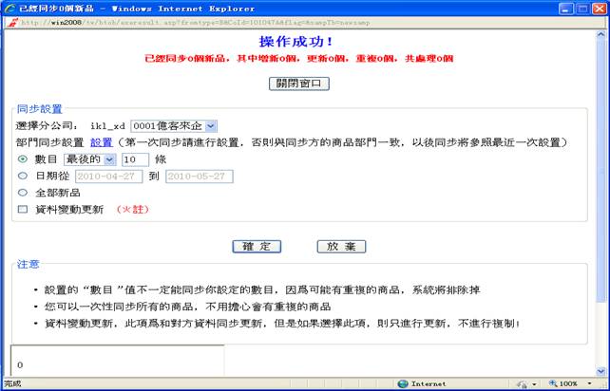The height and width of the screenshot is (391, 610).
Task: Click the count field containing 10
Action: click(135, 159)
